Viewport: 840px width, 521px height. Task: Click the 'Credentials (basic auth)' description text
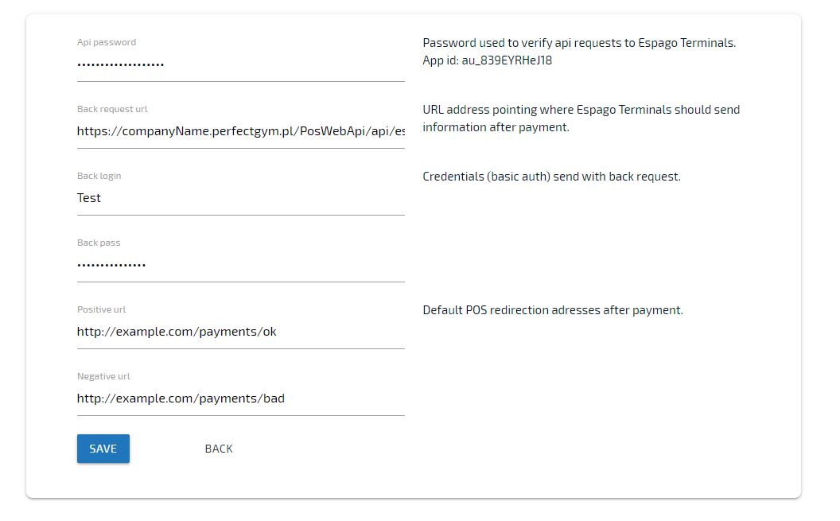(x=551, y=177)
